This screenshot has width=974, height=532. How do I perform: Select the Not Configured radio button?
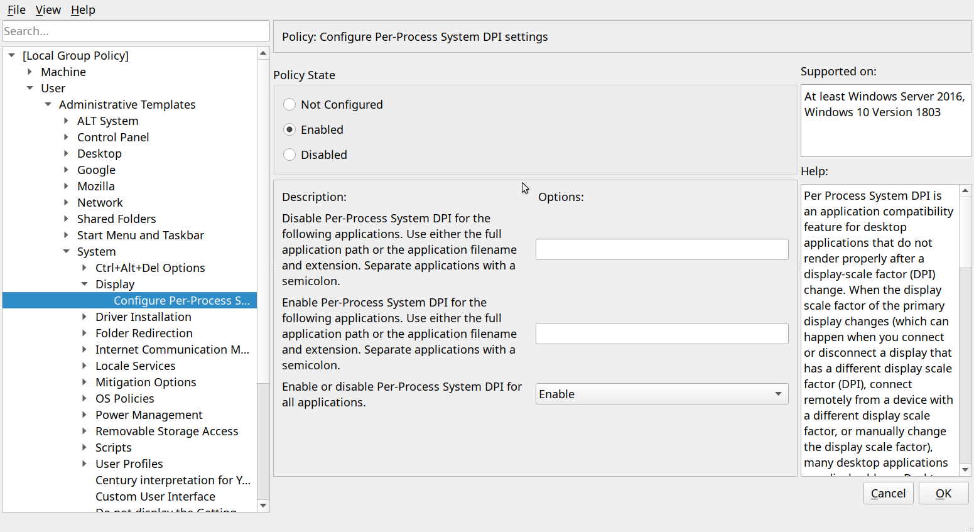pyautogui.click(x=289, y=104)
